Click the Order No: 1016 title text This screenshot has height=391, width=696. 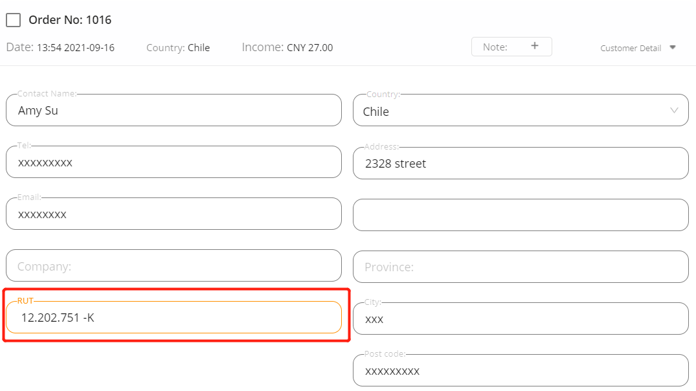coord(70,20)
